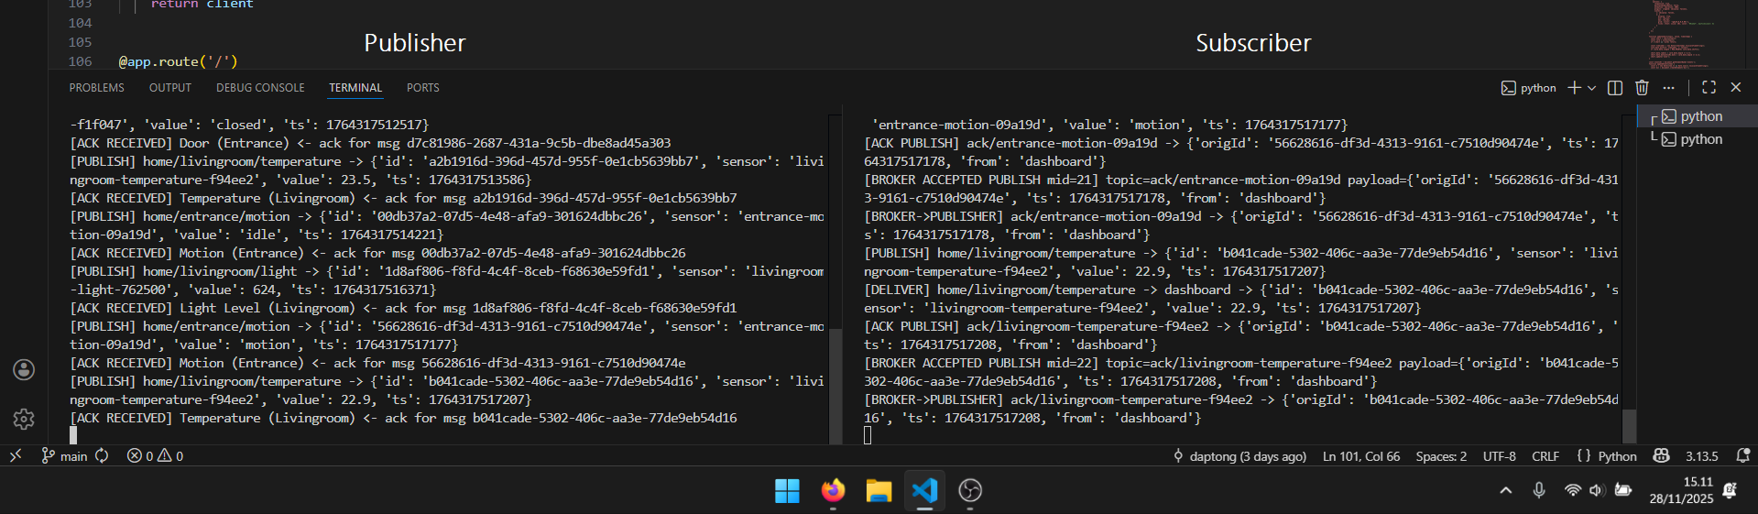Select the second python terminal in the list
Image resolution: width=1758 pixels, height=514 pixels.
(1698, 139)
